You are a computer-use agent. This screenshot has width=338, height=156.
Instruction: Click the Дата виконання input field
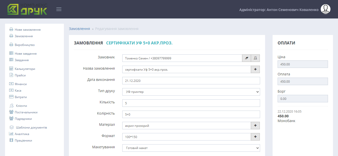coord(191,81)
